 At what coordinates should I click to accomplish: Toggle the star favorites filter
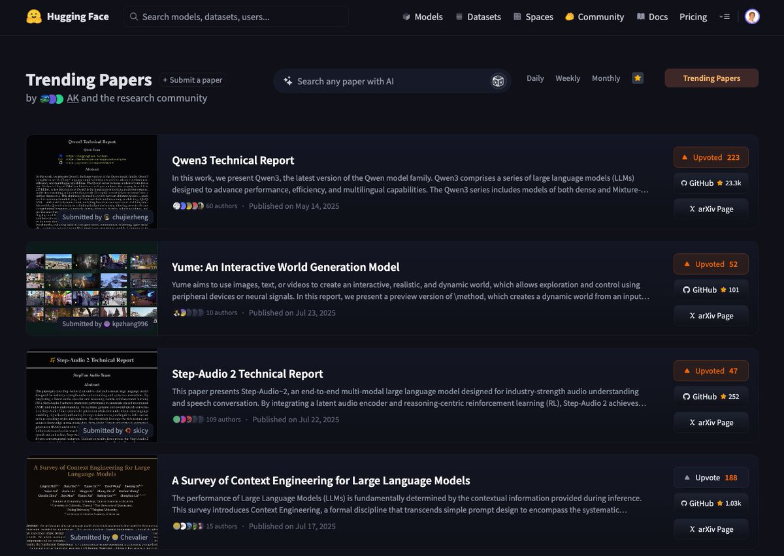(638, 78)
